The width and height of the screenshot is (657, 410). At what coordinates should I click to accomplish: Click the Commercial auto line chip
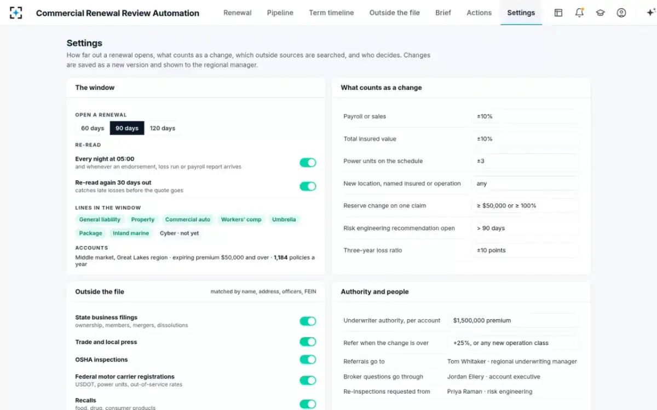[188, 219]
